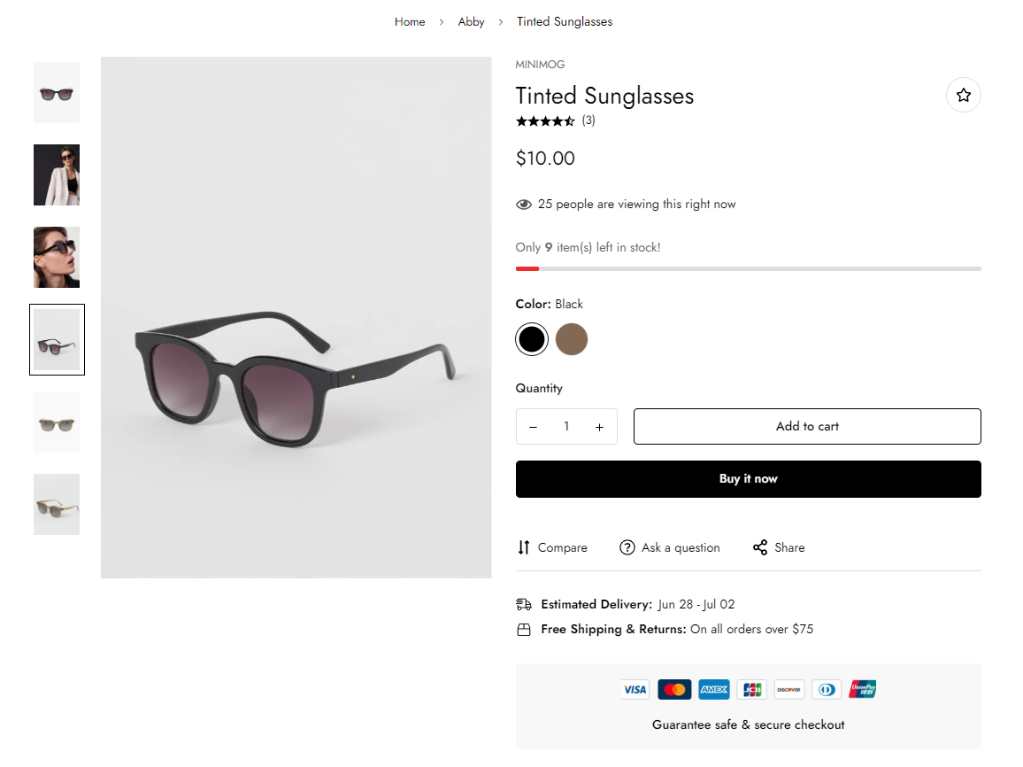View thumbnail of woman in white blazer
The height and width of the screenshot is (767, 1023).
pyautogui.click(x=57, y=175)
